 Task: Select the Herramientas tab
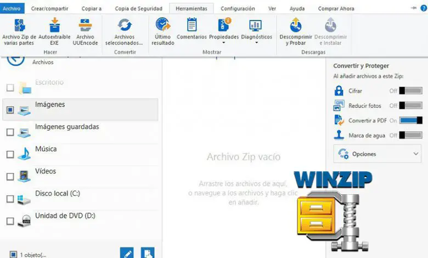[192, 8]
